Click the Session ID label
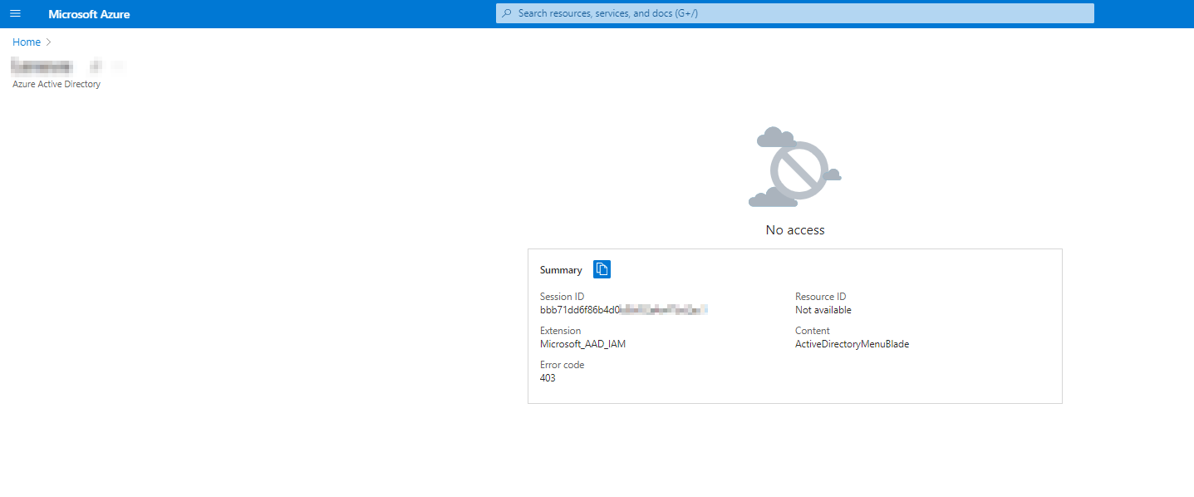The image size is (1194, 497). 562,297
